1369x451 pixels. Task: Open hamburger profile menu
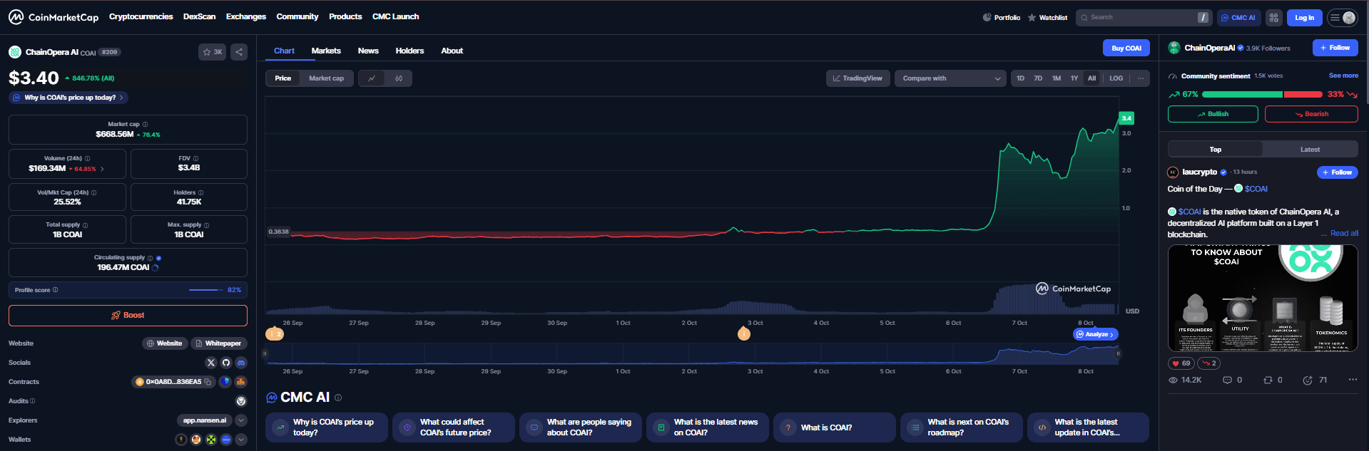1342,18
